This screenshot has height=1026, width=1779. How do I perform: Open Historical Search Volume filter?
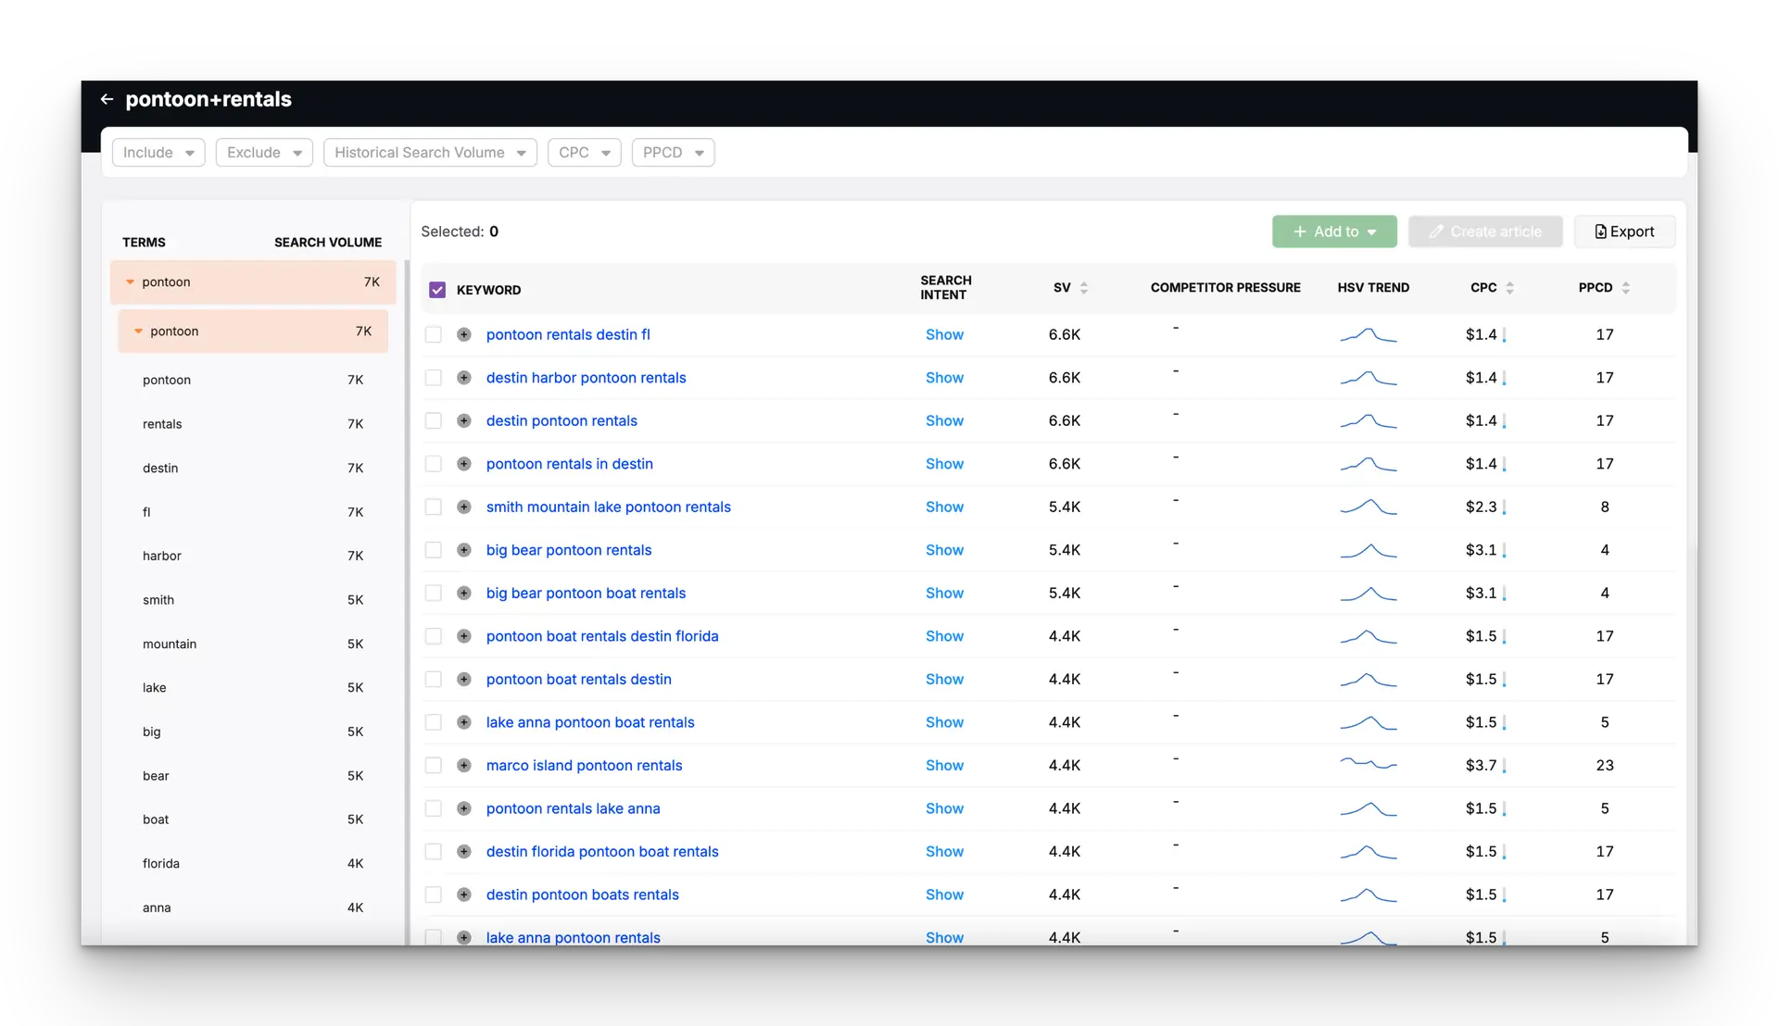tap(430, 153)
